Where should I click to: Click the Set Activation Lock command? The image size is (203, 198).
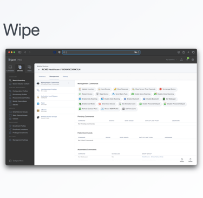pyautogui.click(x=127, y=104)
